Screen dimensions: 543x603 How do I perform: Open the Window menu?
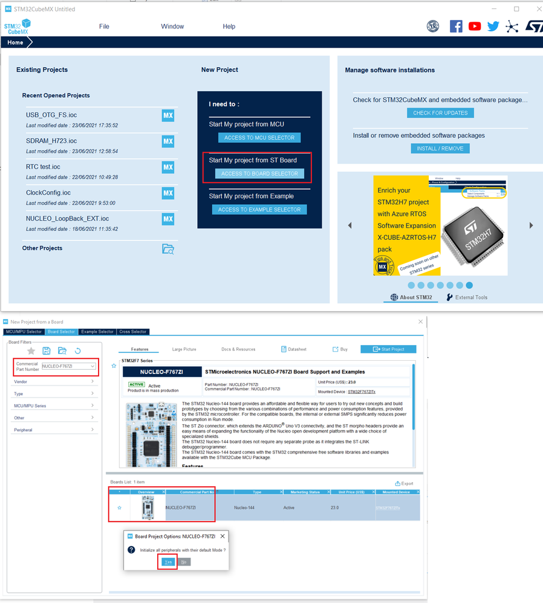coord(172,27)
